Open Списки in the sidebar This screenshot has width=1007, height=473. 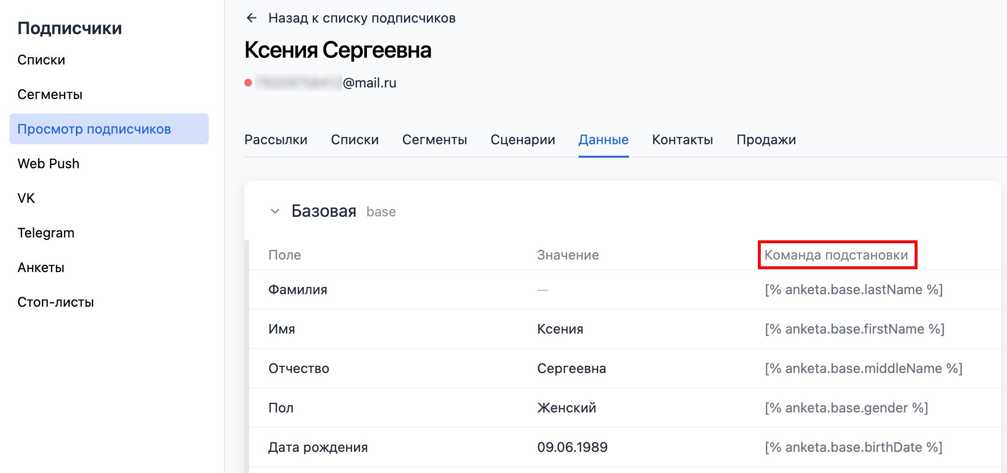pos(41,60)
